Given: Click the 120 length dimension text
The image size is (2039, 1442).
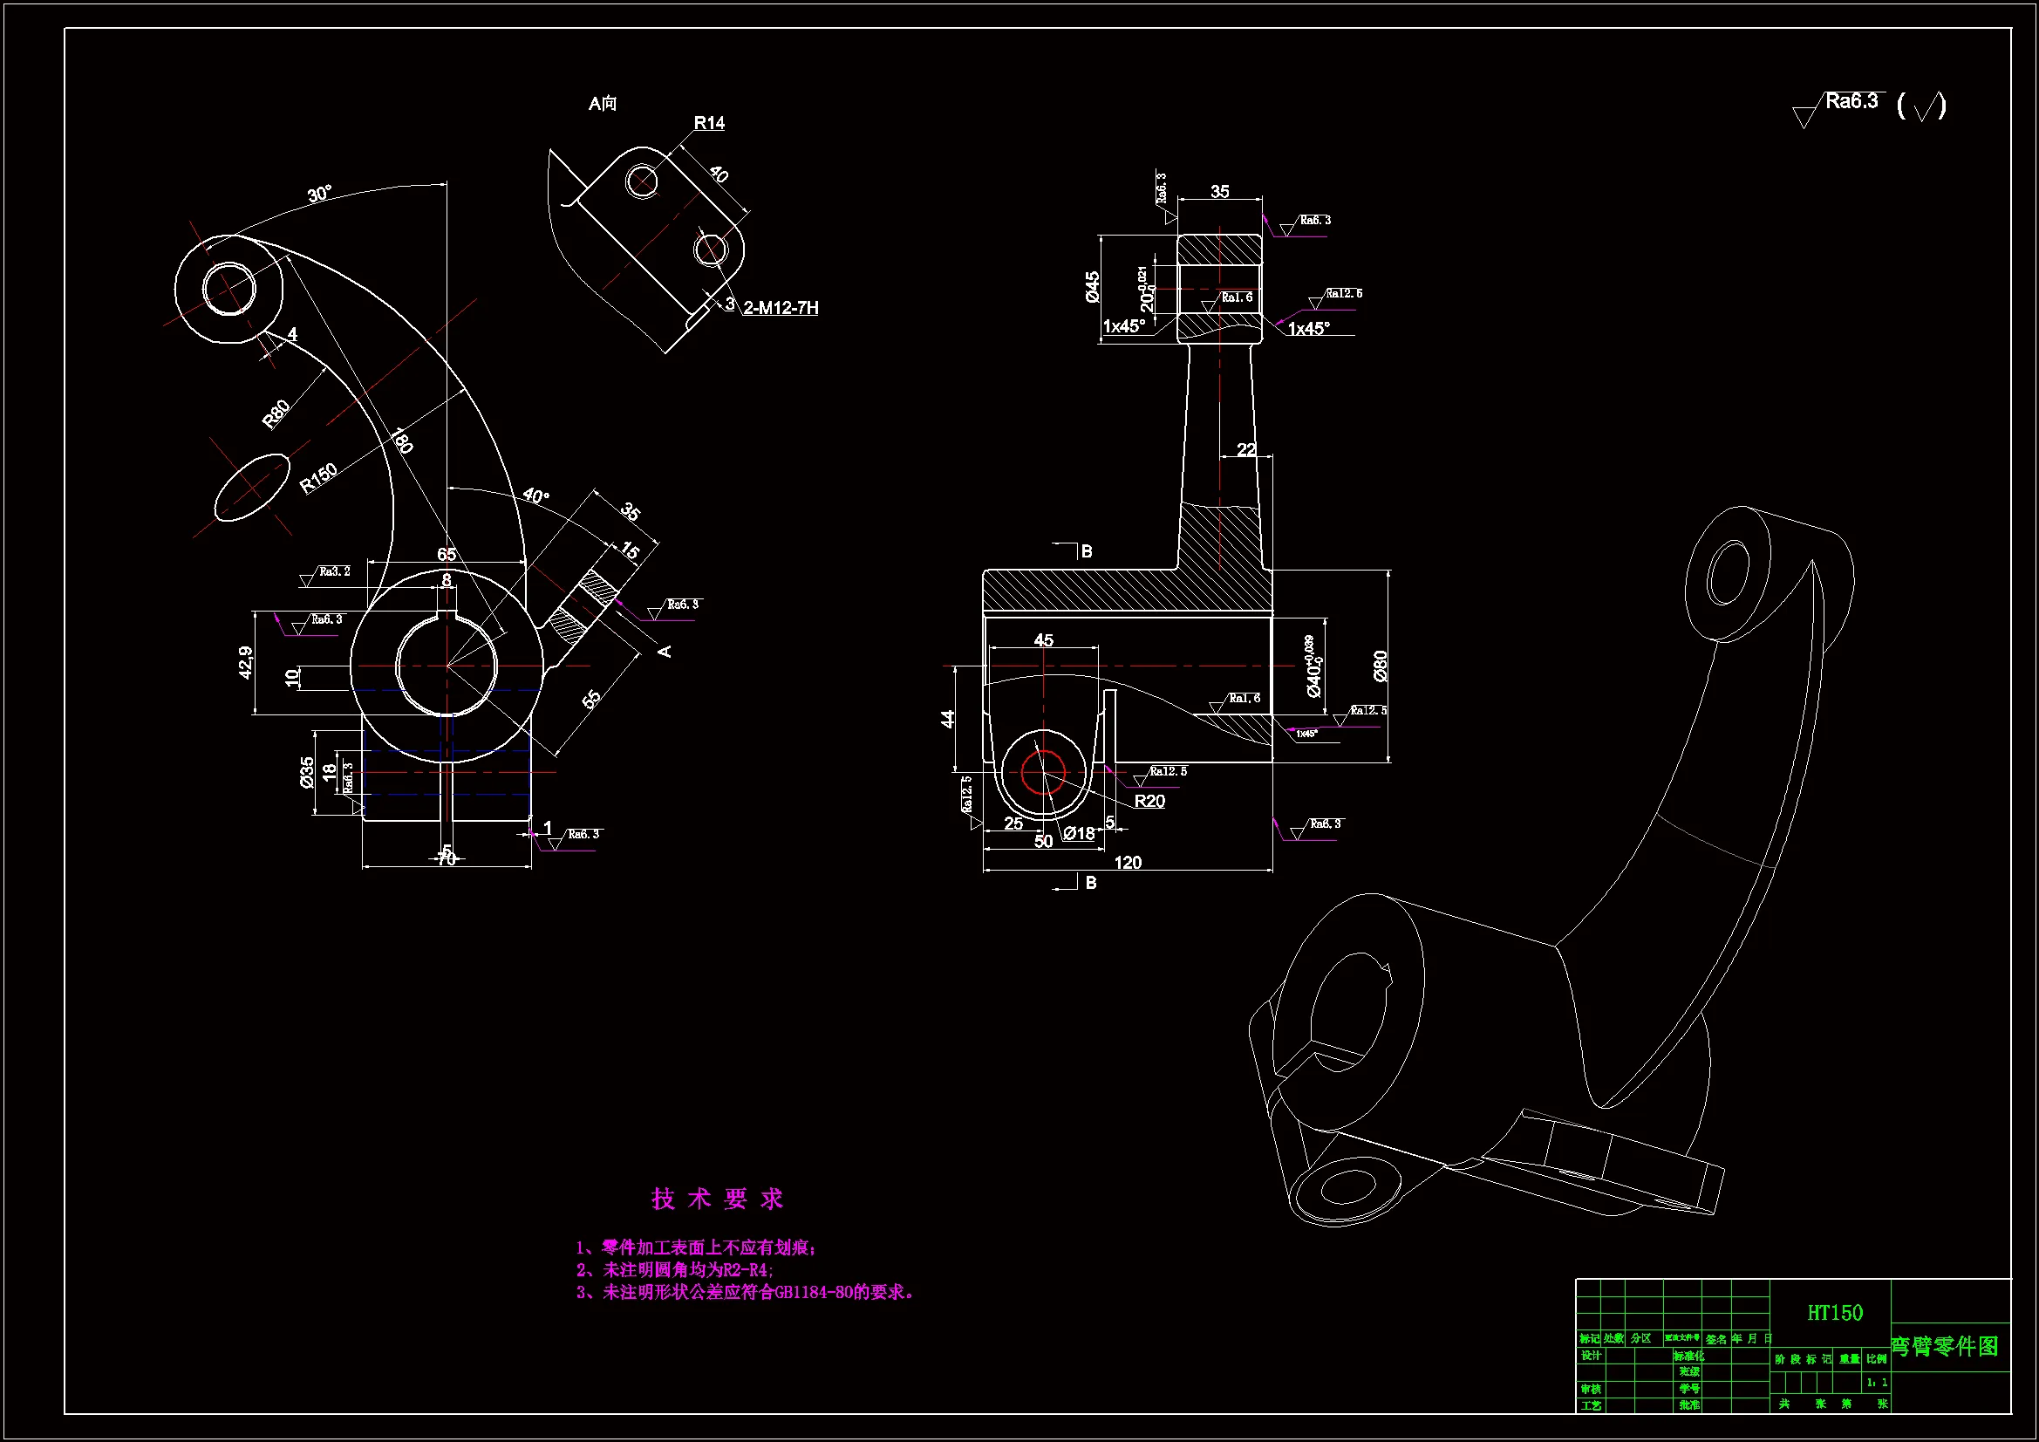Looking at the screenshot, I should point(1127,863).
